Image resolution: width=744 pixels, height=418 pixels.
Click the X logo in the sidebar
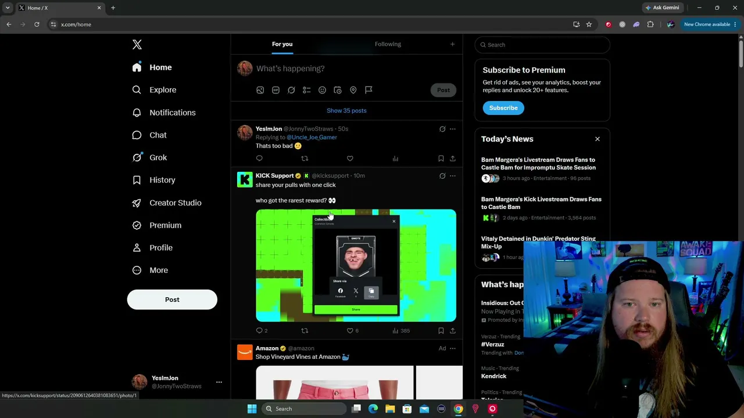pos(137,45)
